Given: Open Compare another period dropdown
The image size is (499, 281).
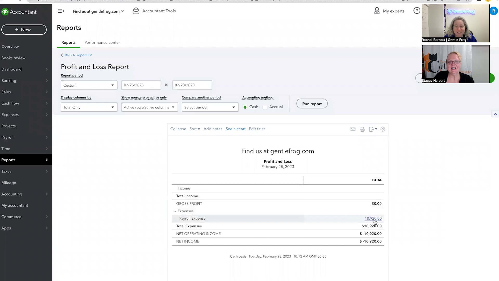Looking at the screenshot, I should pos(210,107).
